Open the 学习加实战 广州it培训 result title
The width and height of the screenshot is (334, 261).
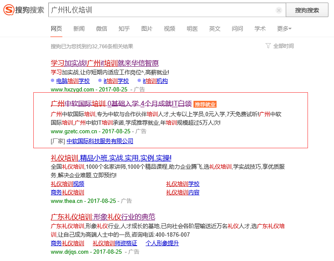tap(105, 63)
